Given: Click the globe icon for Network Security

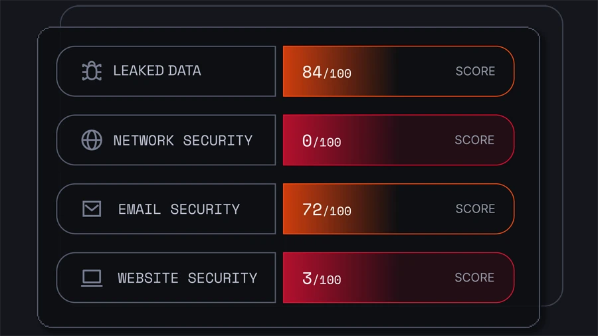Looking at the screenshot, I should click(92, 140).
